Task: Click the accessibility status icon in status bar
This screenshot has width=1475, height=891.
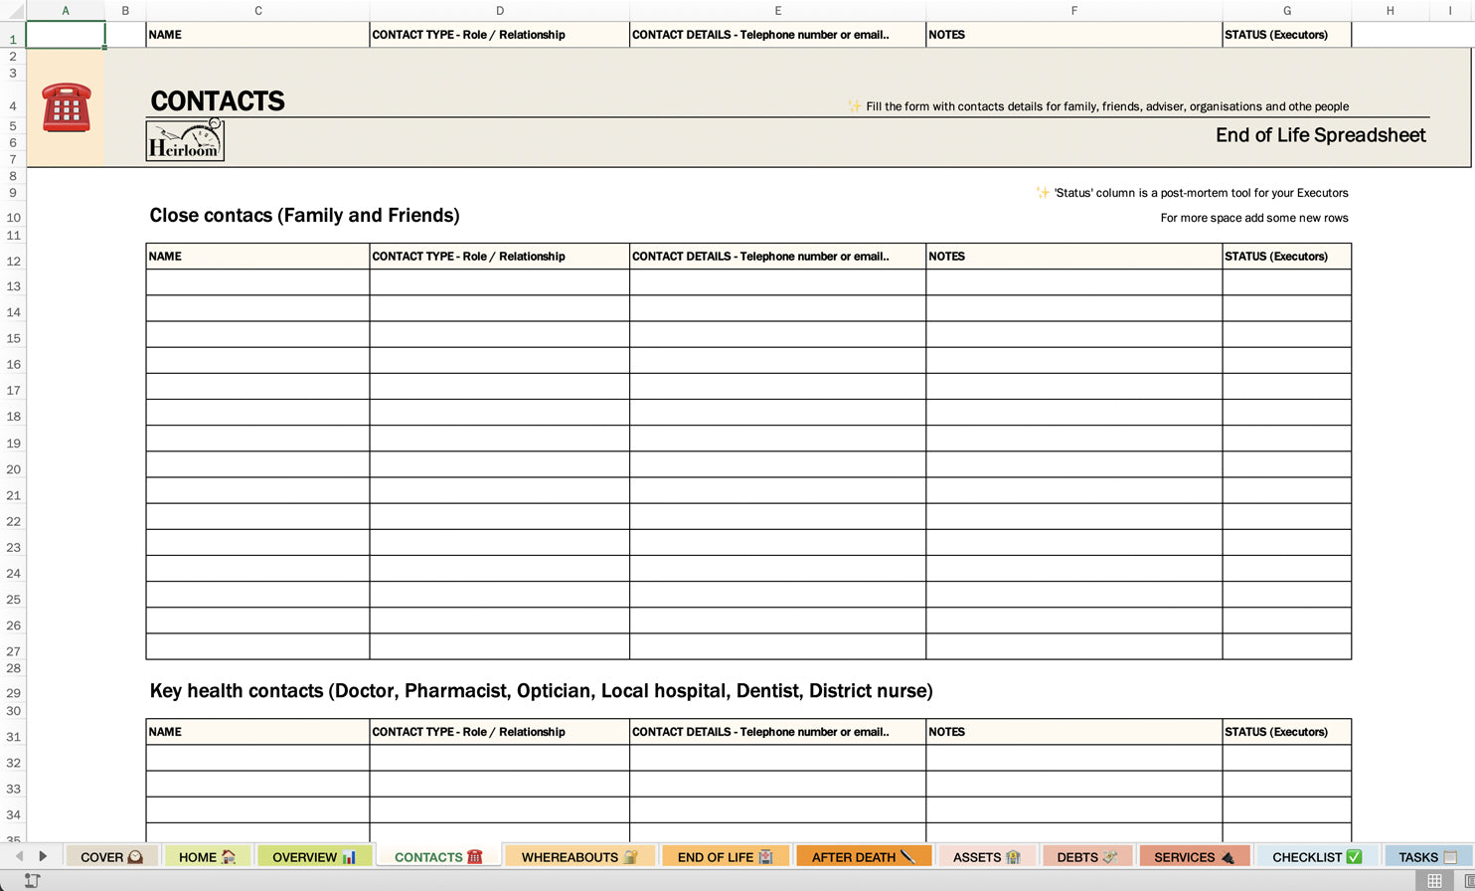Action: point(32,880)
